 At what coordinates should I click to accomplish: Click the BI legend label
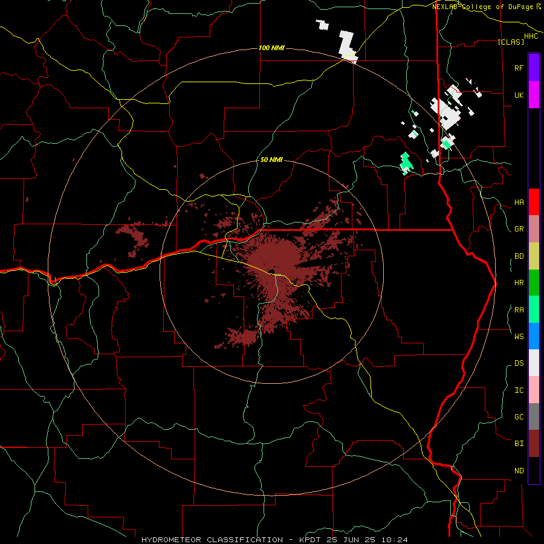coord(519,444)
